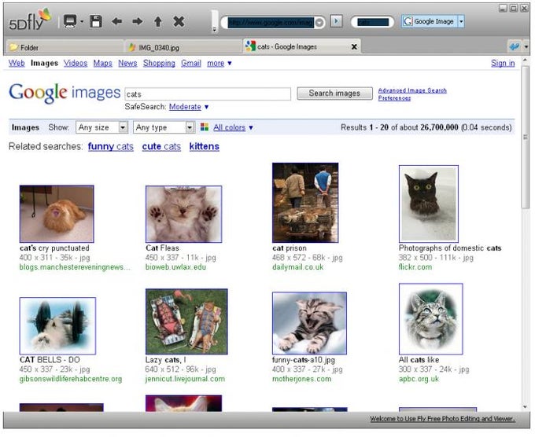Open the Maps link in Google nav
The height and width of the screenshot is (437, 535).
103,63
